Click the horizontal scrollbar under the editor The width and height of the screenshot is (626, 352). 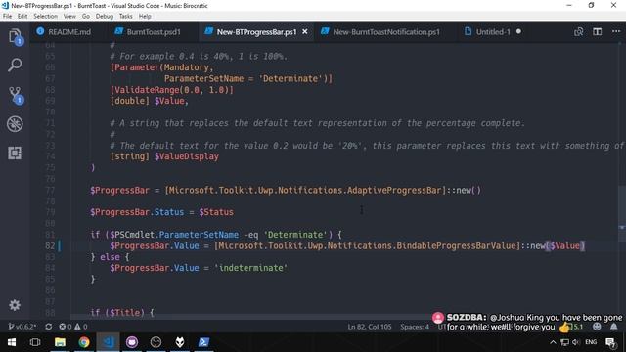[x=250, y=317]
